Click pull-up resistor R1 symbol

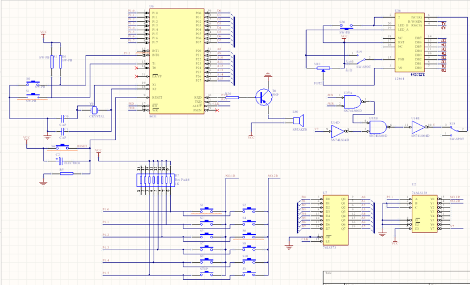52,62
